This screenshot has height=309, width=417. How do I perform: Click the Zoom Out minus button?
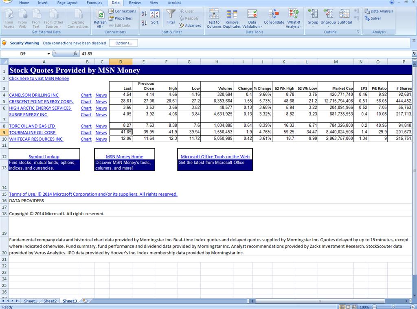point(375,307)
